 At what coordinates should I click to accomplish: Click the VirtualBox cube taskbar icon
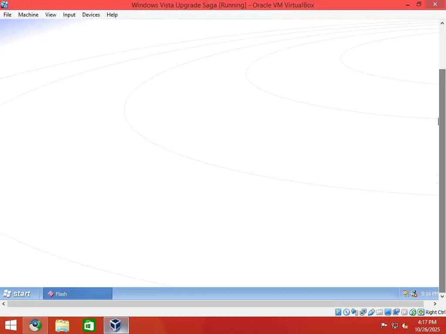click(x=116, y=325)
